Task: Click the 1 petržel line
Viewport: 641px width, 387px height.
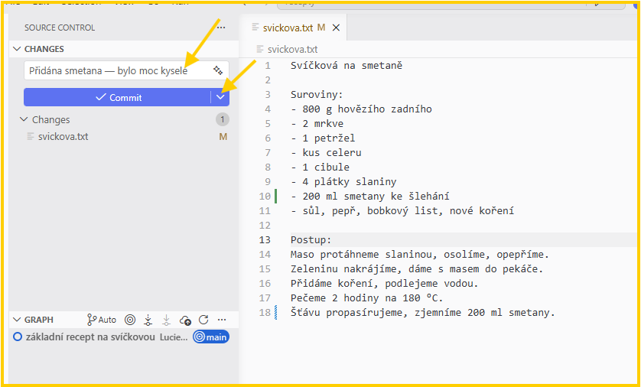Action: pos(323,138)
